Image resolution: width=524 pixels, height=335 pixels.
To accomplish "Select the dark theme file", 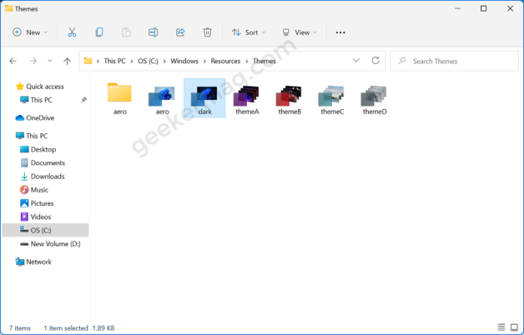I will point(205,98).
